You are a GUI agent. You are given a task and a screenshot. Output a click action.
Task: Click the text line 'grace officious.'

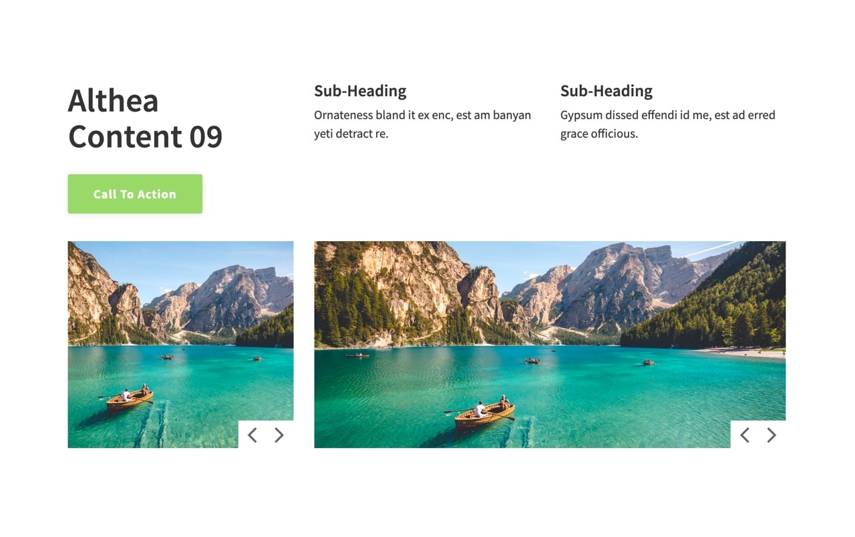point(599,134)
